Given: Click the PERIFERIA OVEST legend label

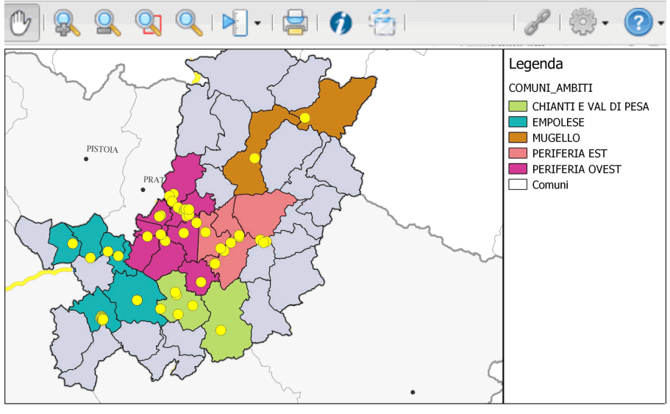Looking at the screenshot, I should (x=577, y=169).
